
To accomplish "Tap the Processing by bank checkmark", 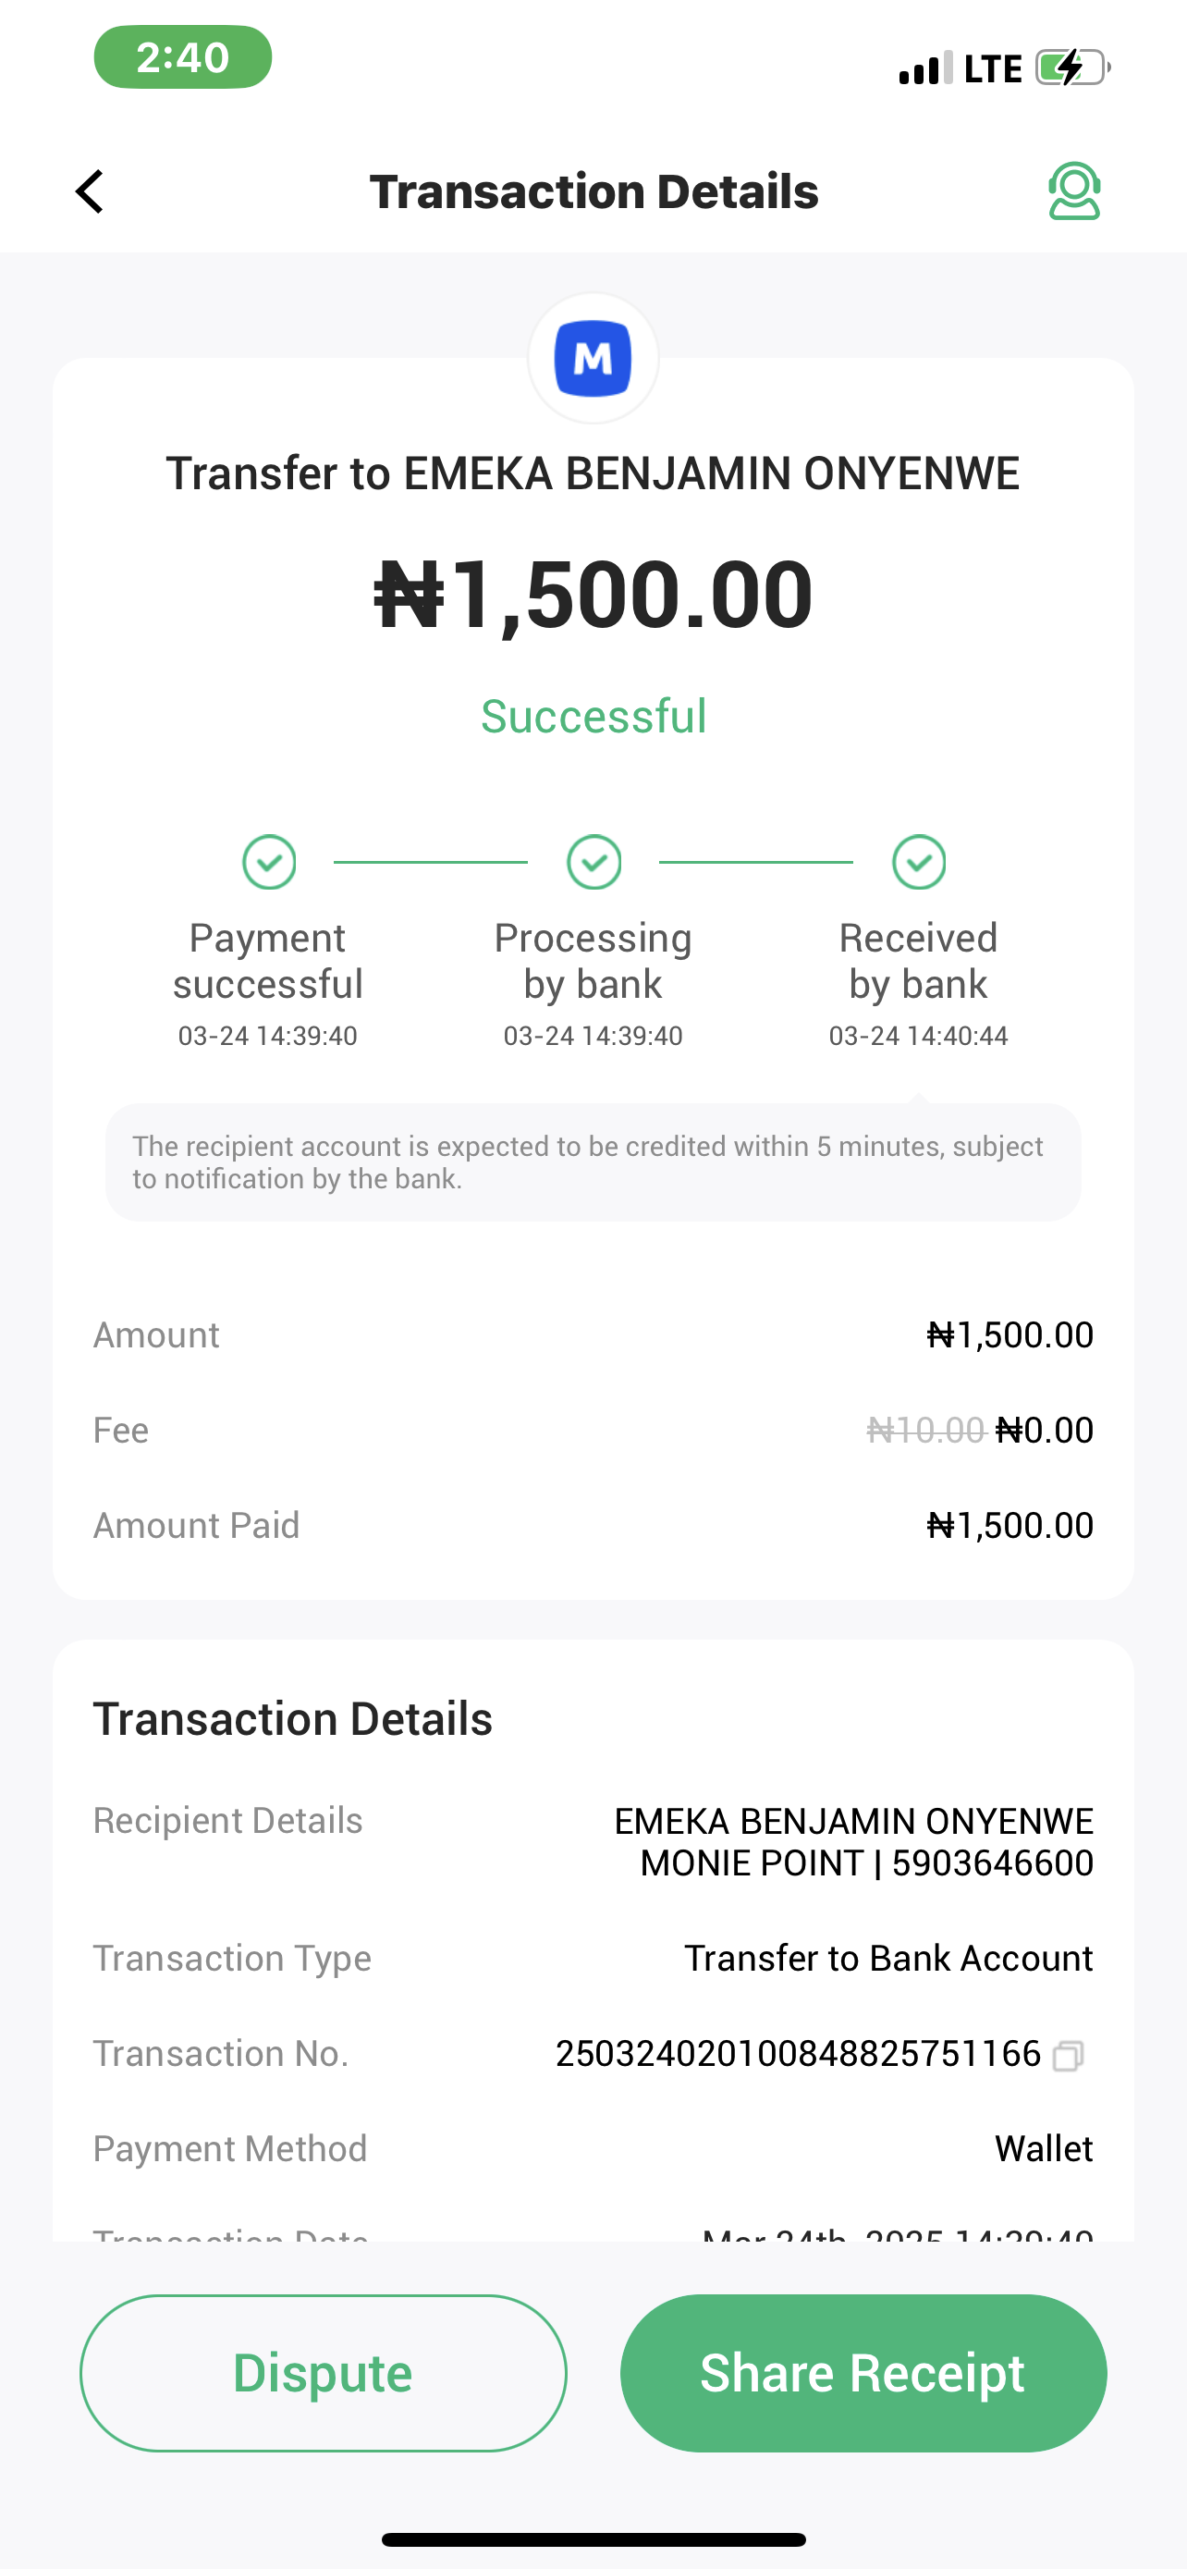I will click(x=594, y=862).
